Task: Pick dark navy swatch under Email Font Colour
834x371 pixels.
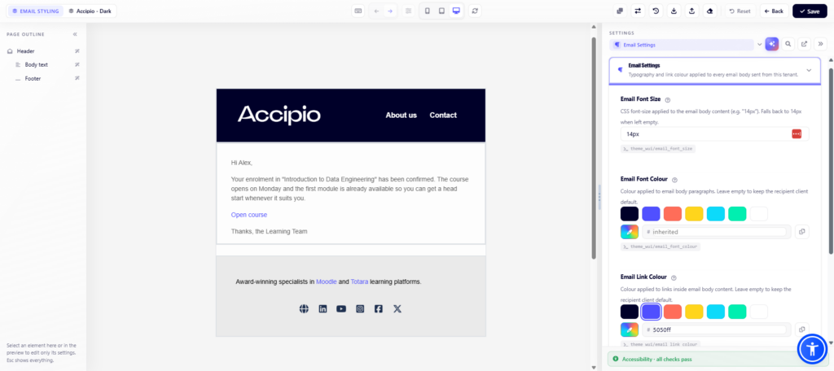Action: click(x=630, y=214)
